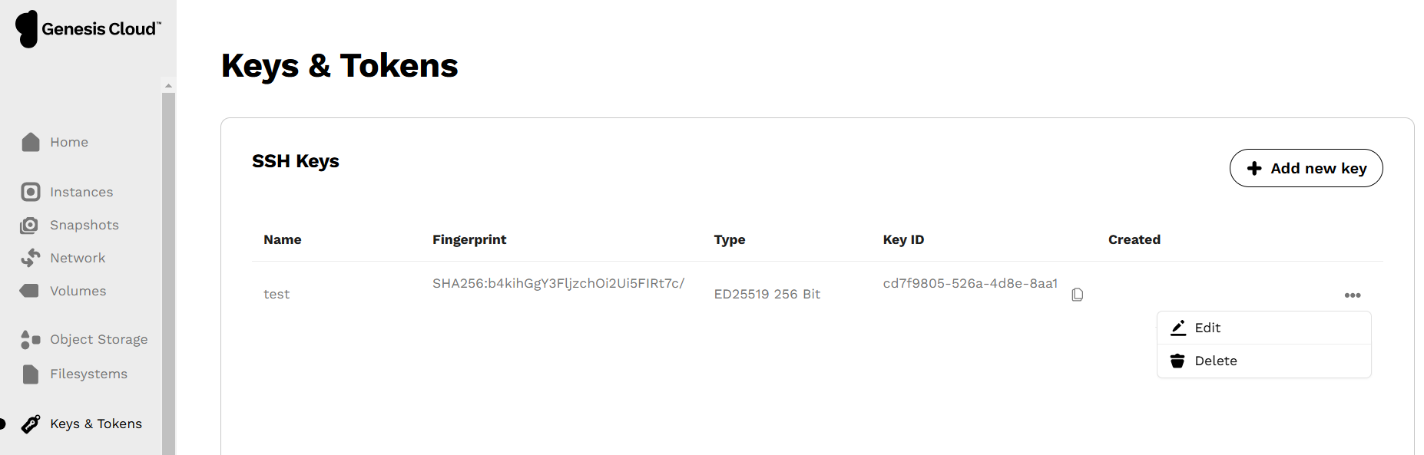Go to the Instances page link
Screen dimensions: 1424x455
81,192
